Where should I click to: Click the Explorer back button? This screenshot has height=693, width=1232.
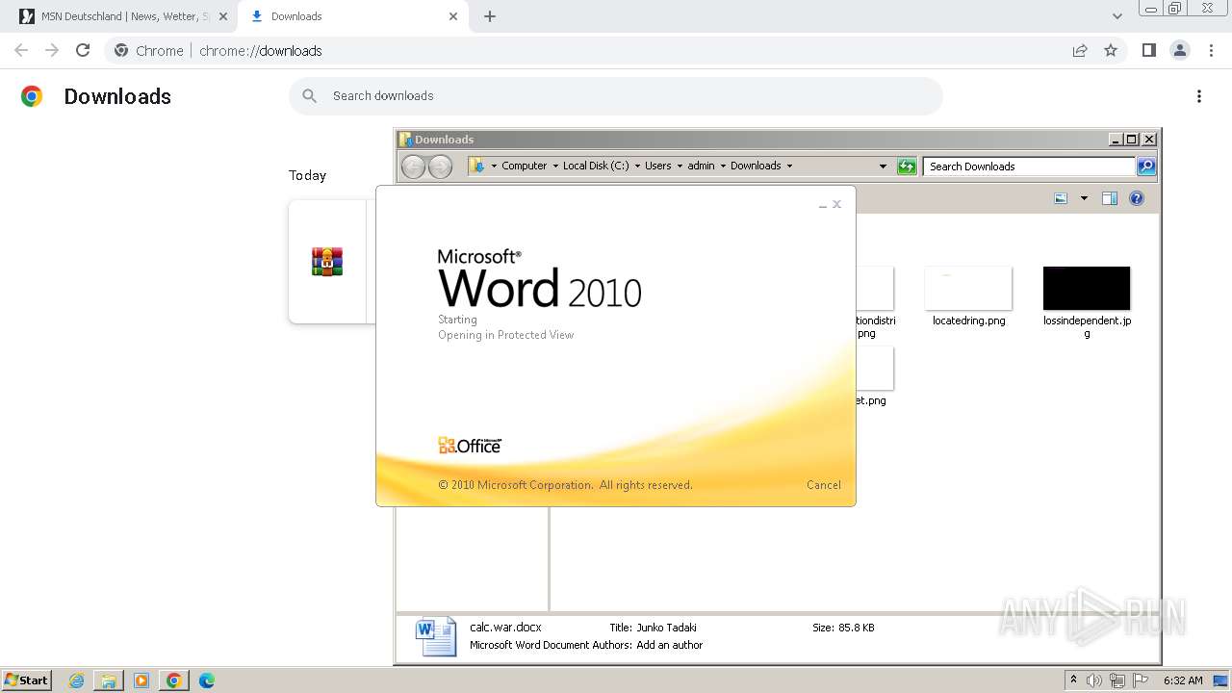pyautogui.click(x=413, y=167)
